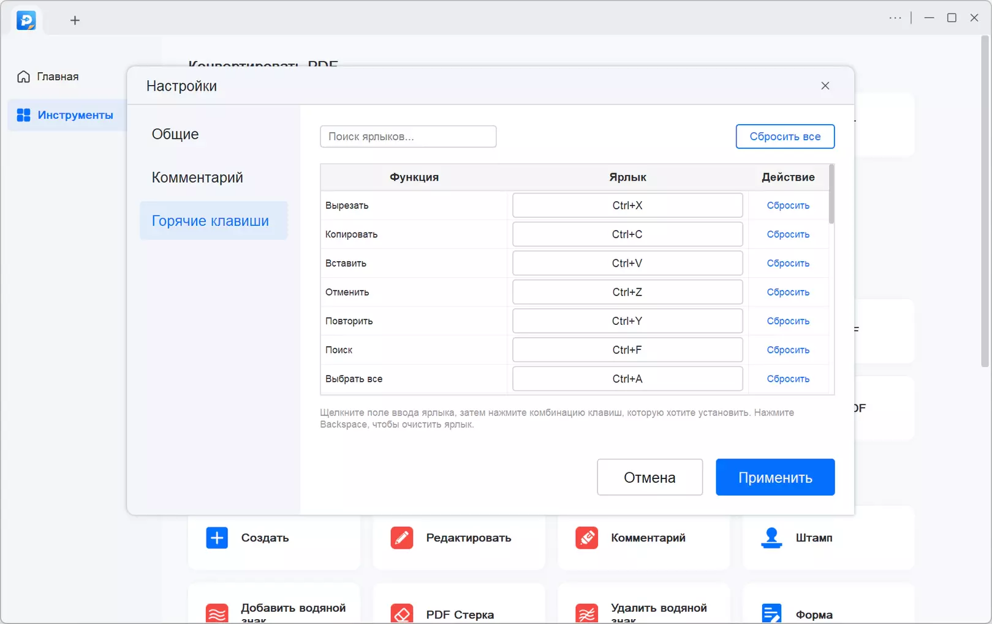
Task: Click the Ctrl+Y shortcut field
Action: click(x=627, y=321)
